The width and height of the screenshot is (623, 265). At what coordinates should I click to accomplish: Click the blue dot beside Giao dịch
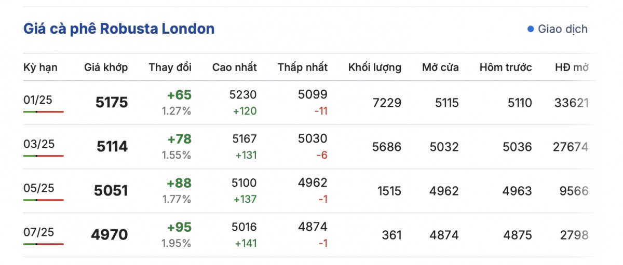(530, 29)
